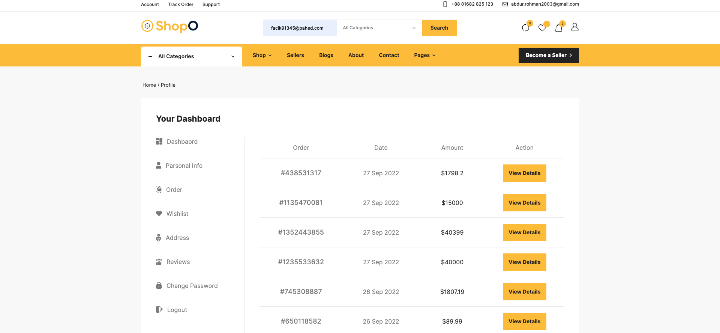Click the Logout icon in sidebar
The width and height of the screenshot is (720, 333).
pos(159,310)
